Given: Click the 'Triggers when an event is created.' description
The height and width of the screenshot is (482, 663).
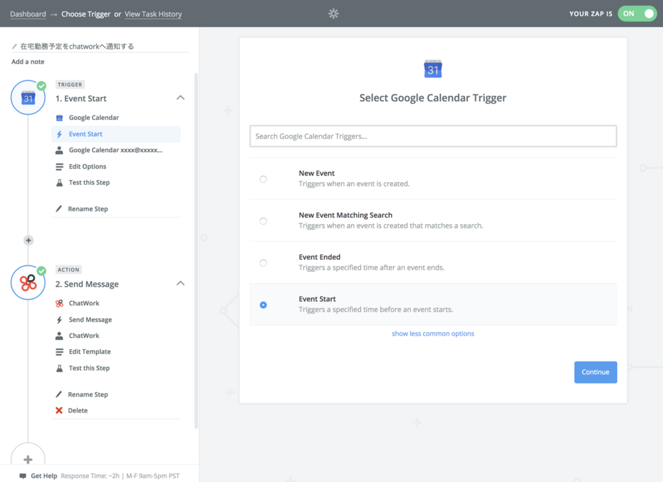Looking at the screenshot, I should (x=354, y=183).
